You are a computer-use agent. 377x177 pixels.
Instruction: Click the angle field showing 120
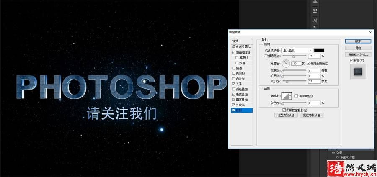(296, 64)
